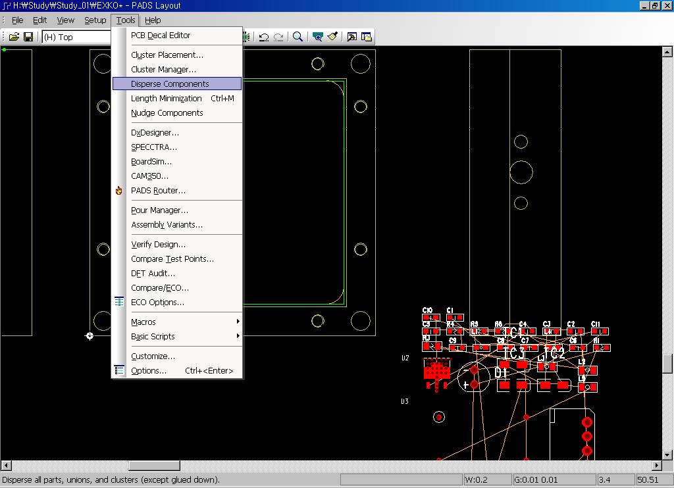This screenshot has height=488, width=674.
Task: Click the Undo arrow icon
Action: (264, 37)
